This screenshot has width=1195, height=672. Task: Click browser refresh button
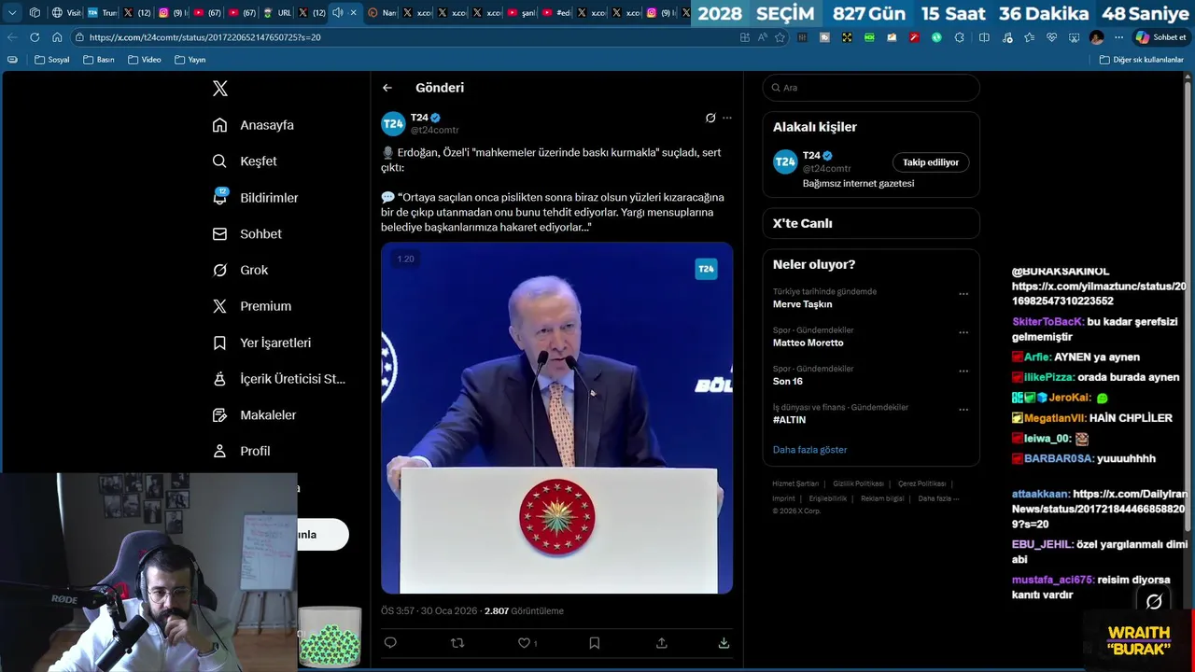pos(35,37)
